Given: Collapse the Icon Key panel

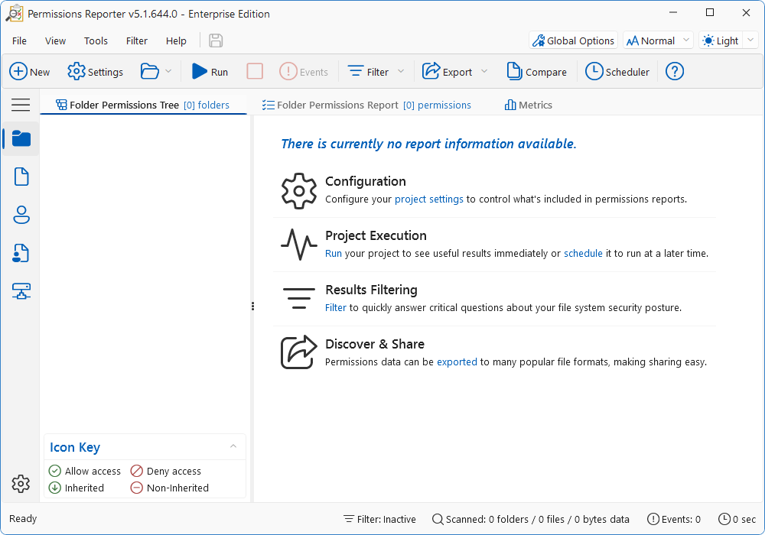Looking at the screenshot, I should point(233,447).
